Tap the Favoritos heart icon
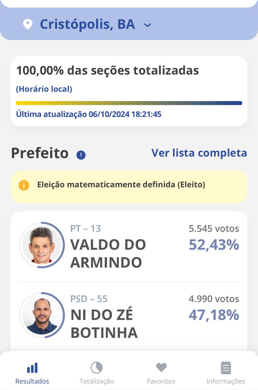 pos(161,368)
